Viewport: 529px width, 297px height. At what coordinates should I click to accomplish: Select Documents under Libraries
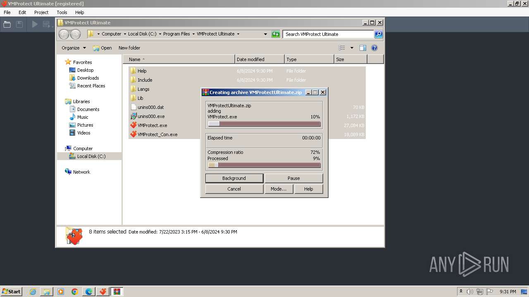[88, 109]
